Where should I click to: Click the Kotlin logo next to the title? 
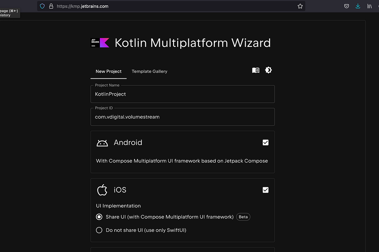coord(105,42)
